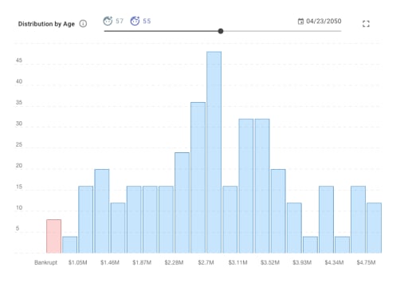Click the $4.34M axis label
This screenshot has width=408, height=291.
pos(334,262)
